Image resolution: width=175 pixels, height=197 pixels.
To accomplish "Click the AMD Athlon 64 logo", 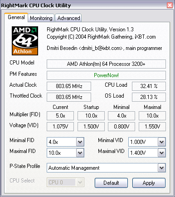I will pos(25,41).
